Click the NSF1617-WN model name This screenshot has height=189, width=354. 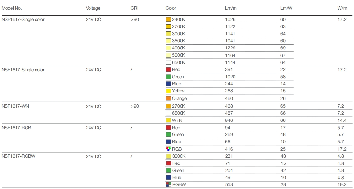point(15,106)
